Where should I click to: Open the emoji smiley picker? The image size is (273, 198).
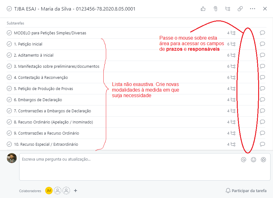(x=253, y=160)
